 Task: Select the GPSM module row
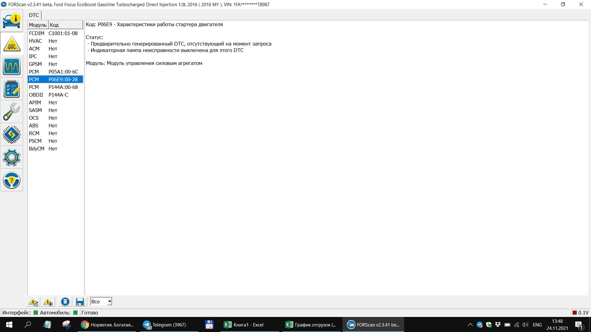(x=55, y=64)
